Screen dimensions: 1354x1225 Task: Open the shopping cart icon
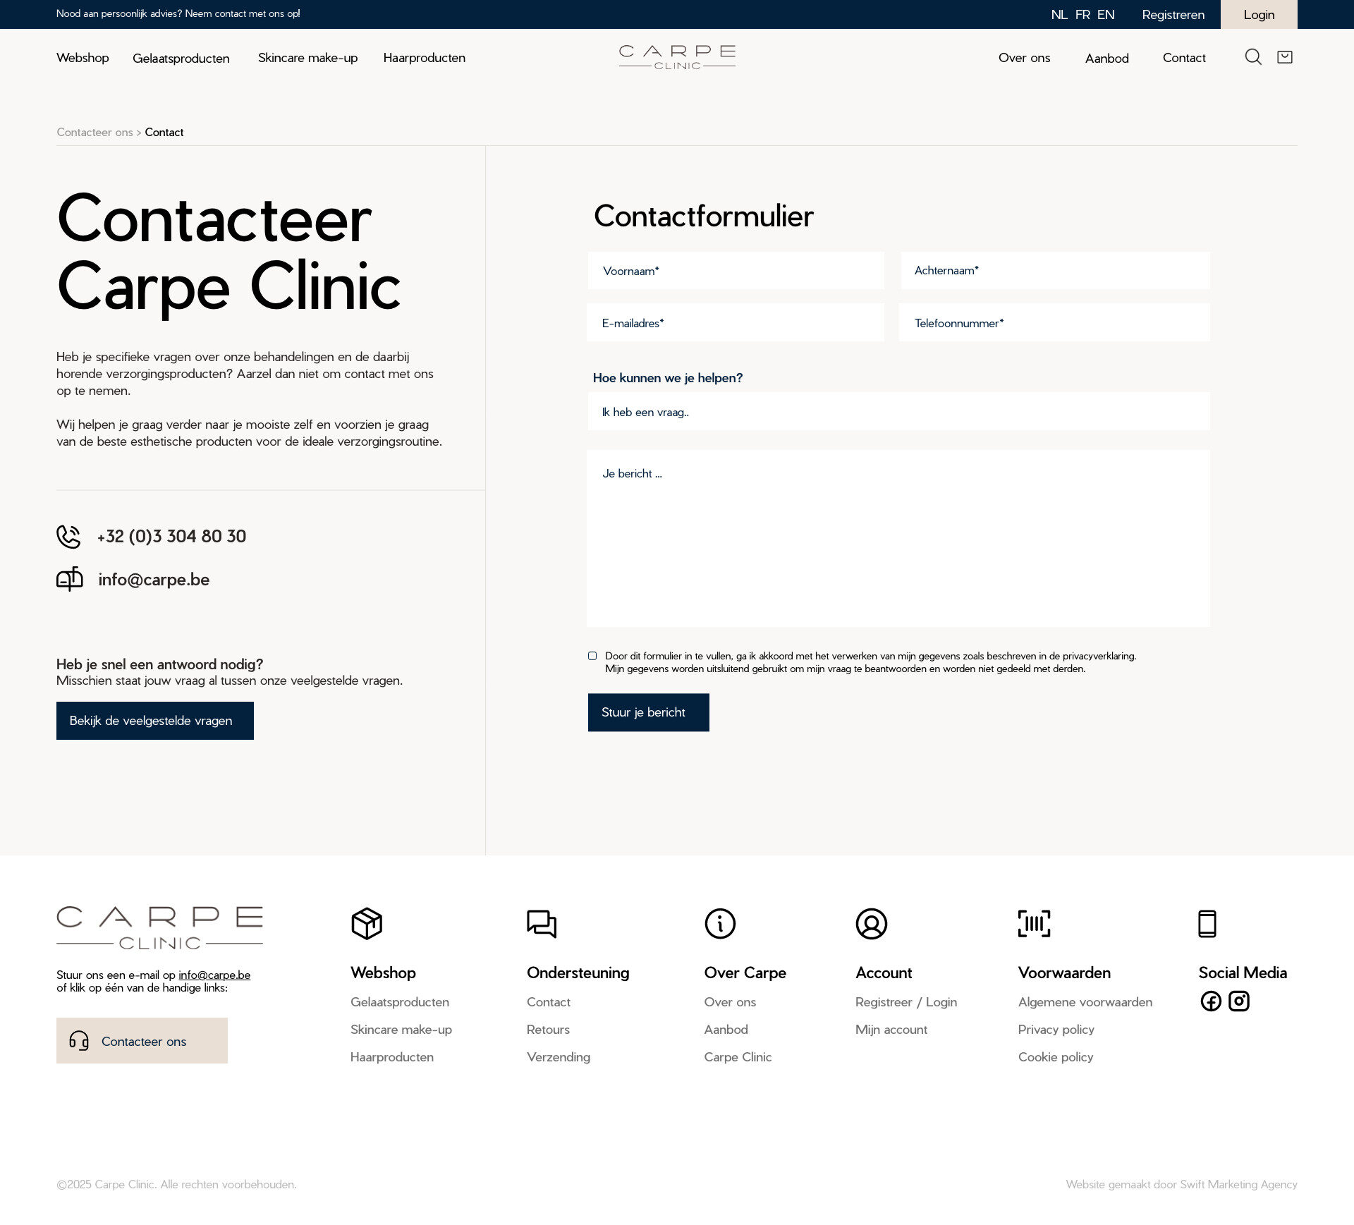[x=1284, y=57]
